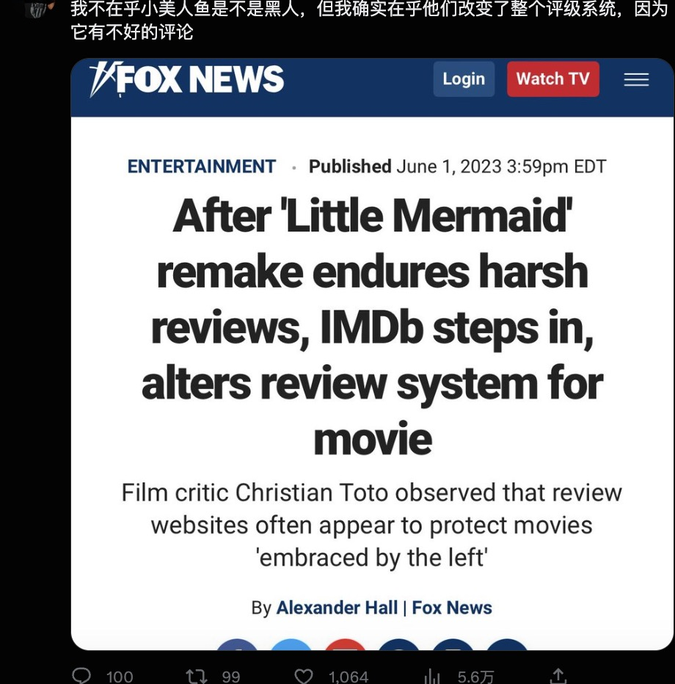Like the post with the heart icon
The width and height of the screenshot is (675, 684).
304,676
